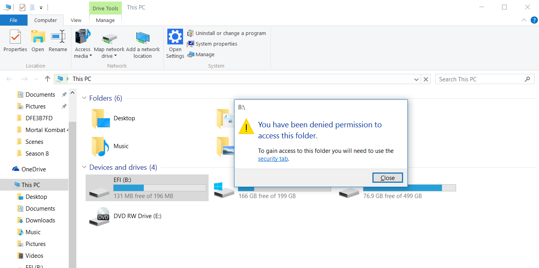539x268 pixels.
Task: Collapse Devices and drives group
Action: (x=84, y=167)
